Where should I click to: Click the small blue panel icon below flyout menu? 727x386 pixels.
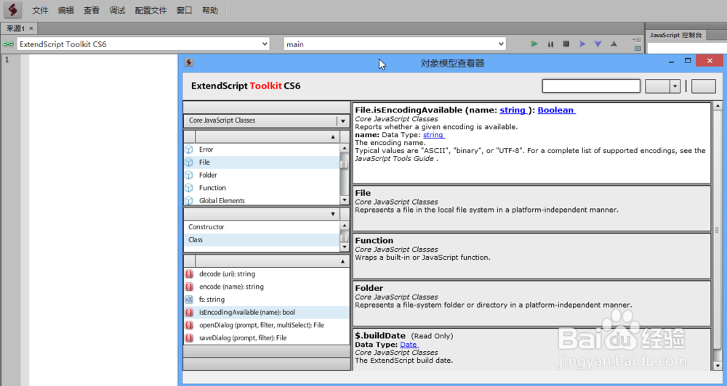tap(638, 48)
